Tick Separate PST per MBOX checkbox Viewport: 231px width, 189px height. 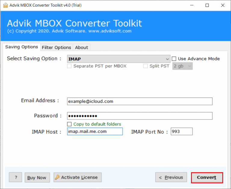point(69,66)
